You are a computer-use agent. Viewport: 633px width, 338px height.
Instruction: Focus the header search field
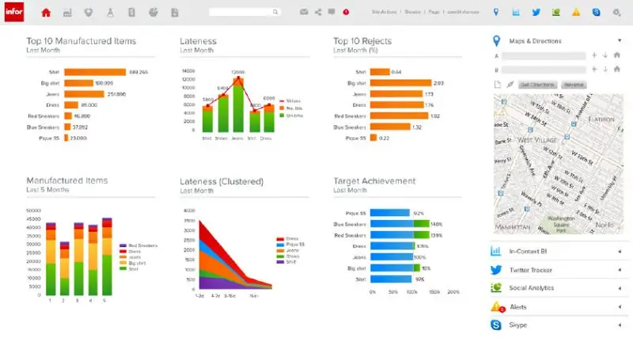(x=244, y=12)
